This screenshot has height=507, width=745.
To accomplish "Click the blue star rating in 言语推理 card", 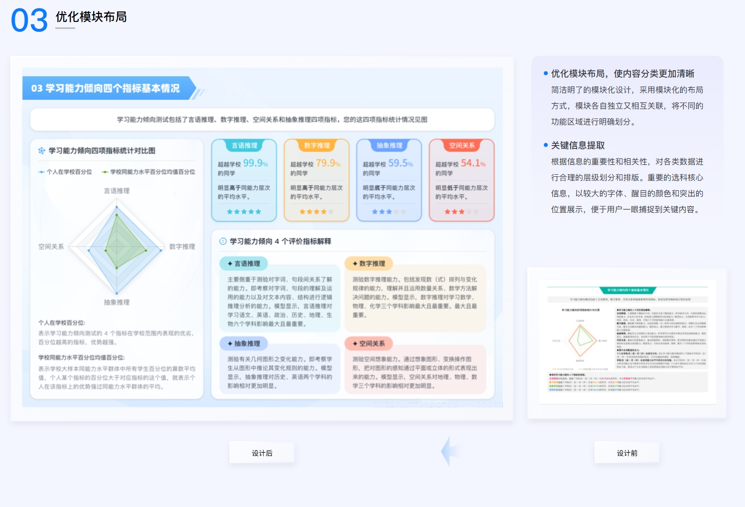I will (x=244, y=212).
